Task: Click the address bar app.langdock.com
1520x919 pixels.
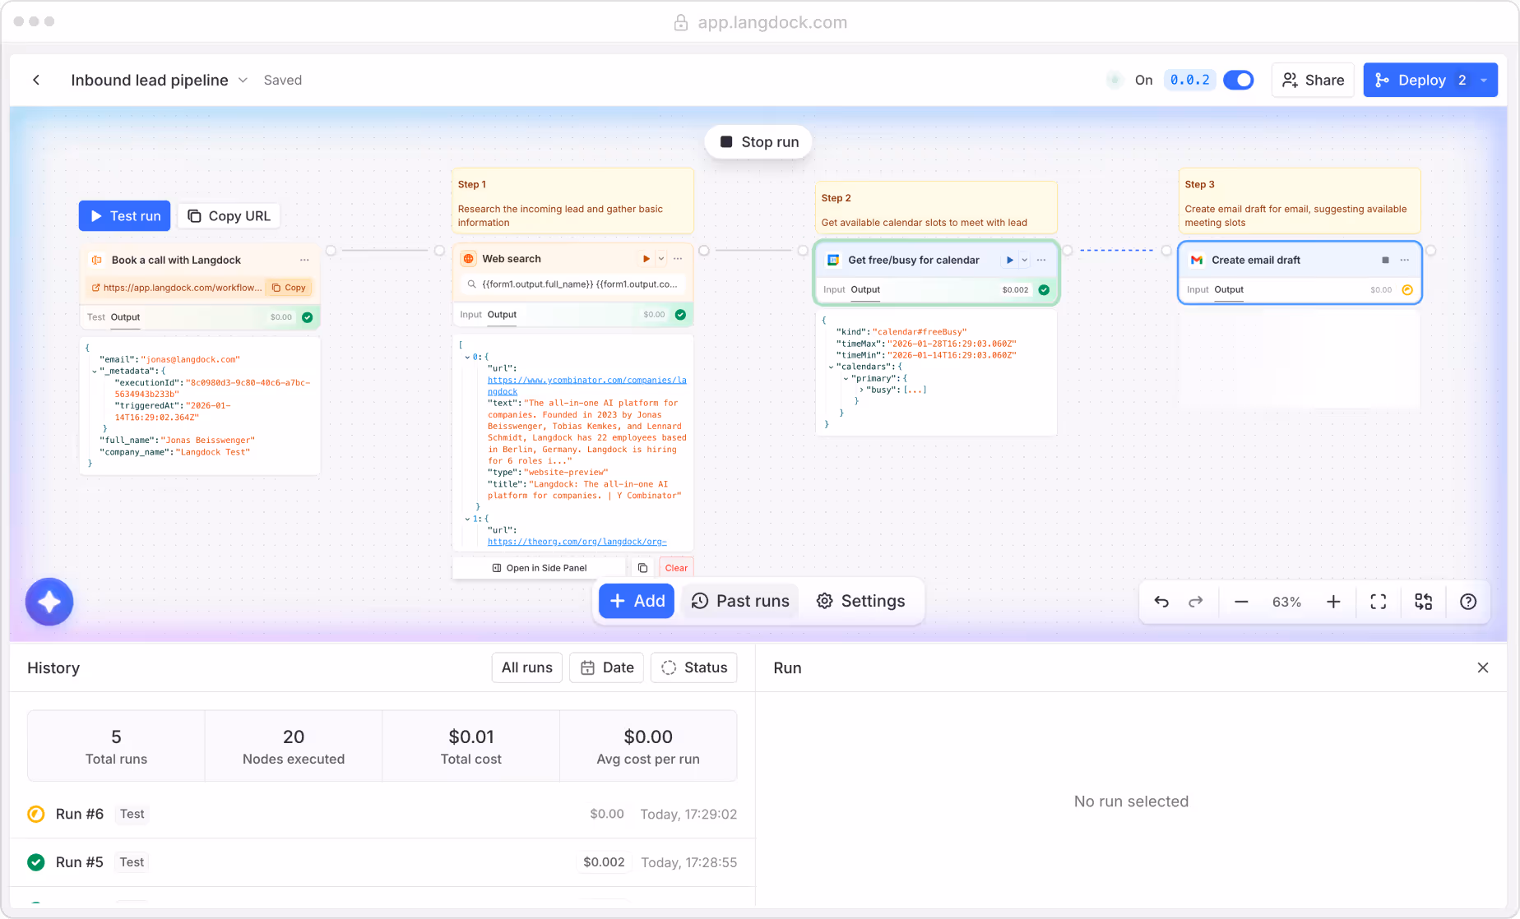Action: click(x=760, y=22)
